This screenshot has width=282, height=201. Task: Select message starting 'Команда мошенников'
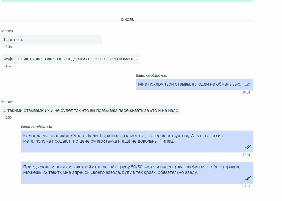(x=137, y=141)
